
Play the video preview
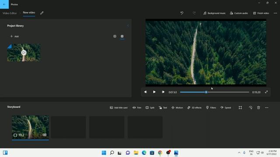[x=154, y=92]
